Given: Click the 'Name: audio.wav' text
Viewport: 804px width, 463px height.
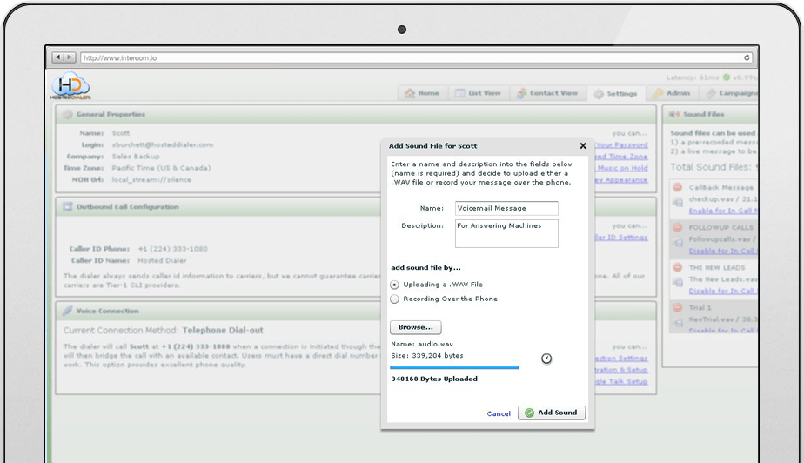Looking at the screenshot, I should pos(422,344).
